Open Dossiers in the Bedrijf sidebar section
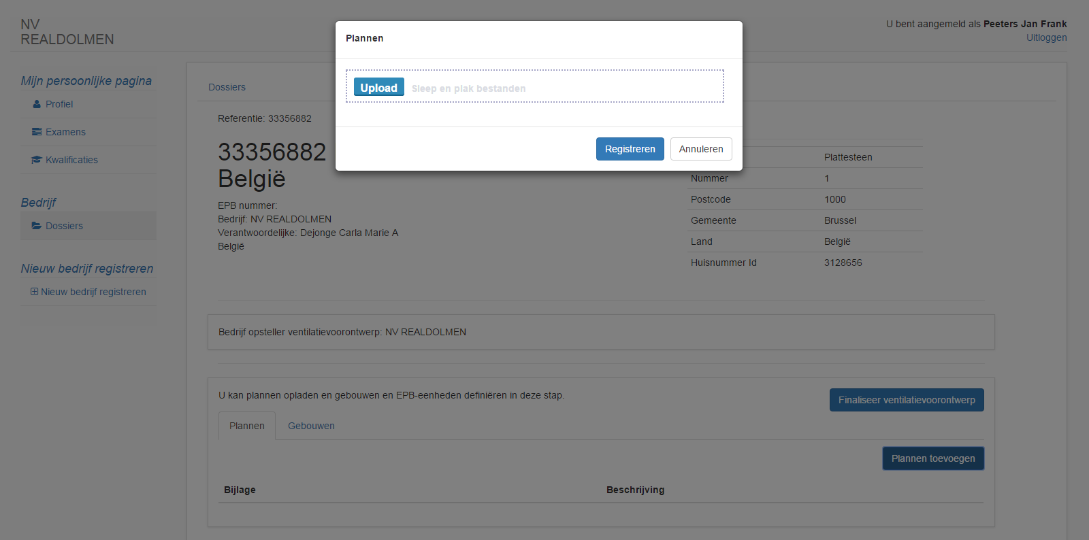This screenshot has width=1089, height=540. point(64,226)
